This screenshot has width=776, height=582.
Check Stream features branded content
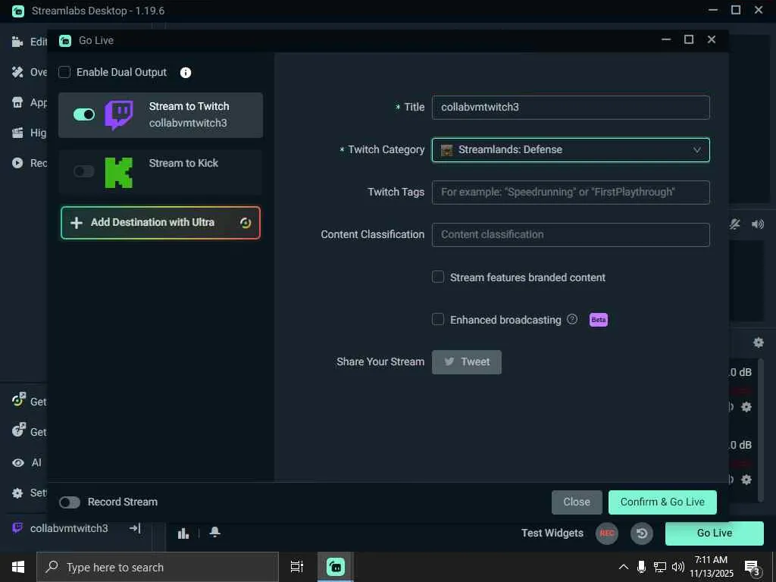438,277
